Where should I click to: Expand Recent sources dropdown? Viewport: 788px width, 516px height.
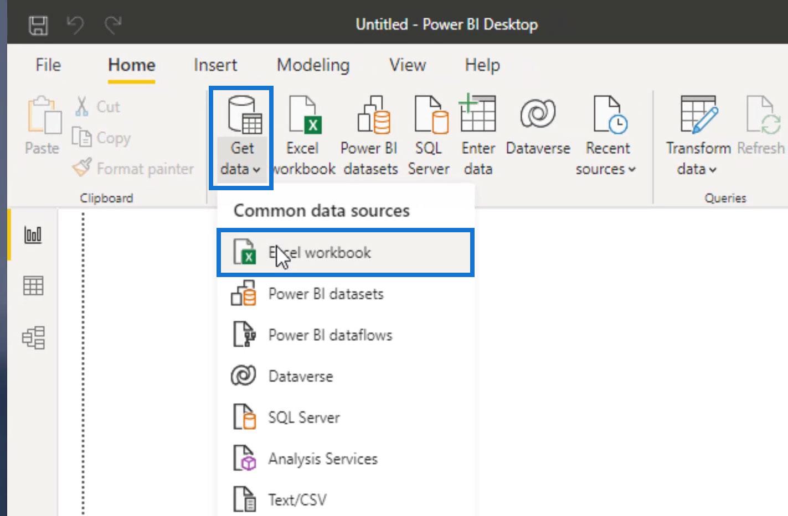point(606,135)
